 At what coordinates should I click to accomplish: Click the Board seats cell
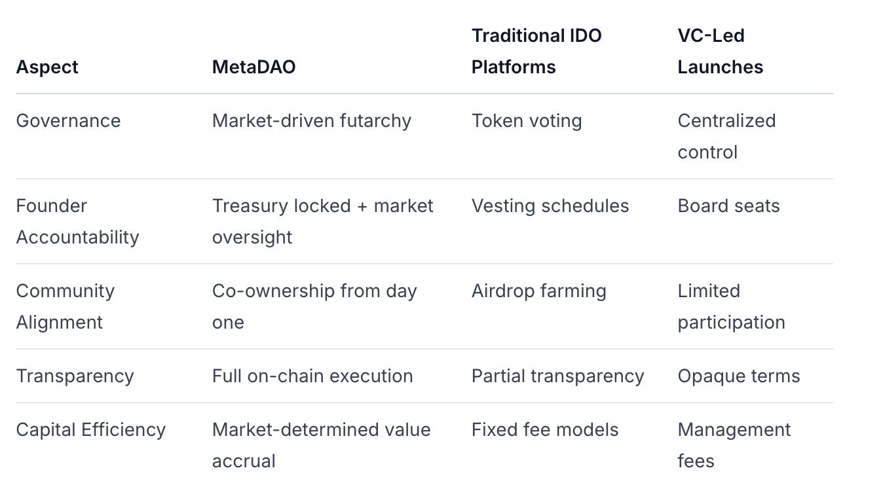pos(728,206)
